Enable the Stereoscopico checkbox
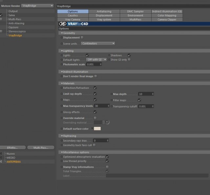The height and width of the screenshot is (195, 210). 1,31
